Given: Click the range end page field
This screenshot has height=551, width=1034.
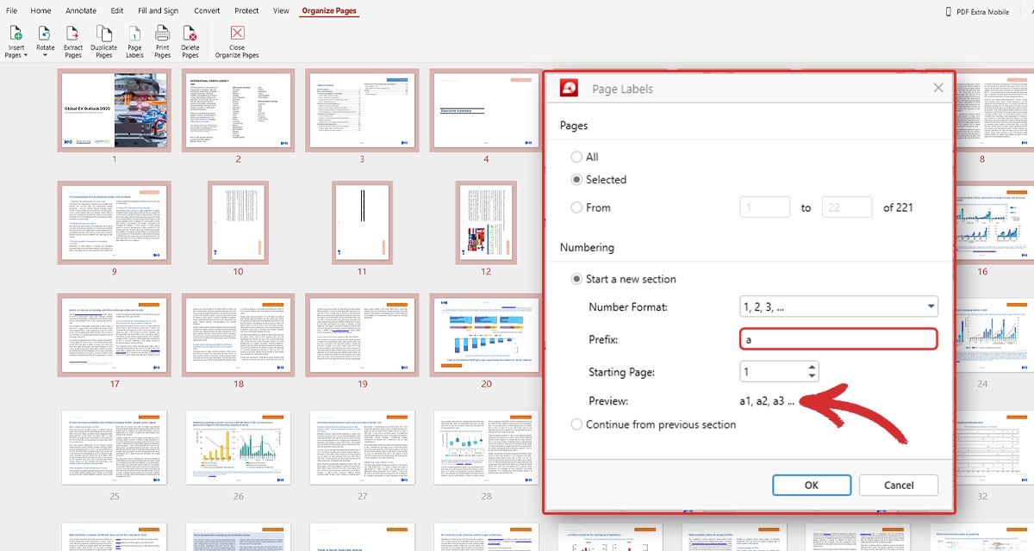Looking at the screenshot, I should 846,207.
